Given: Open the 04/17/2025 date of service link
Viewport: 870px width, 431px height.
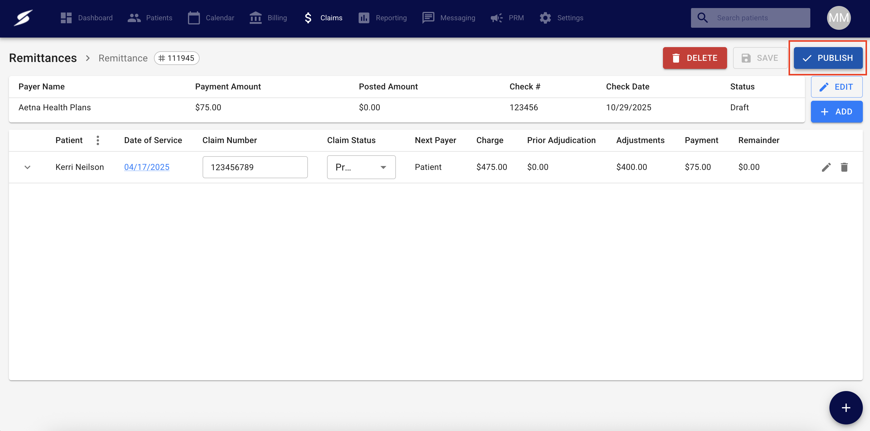Looking at the screenshot, I should coord(146,167).
